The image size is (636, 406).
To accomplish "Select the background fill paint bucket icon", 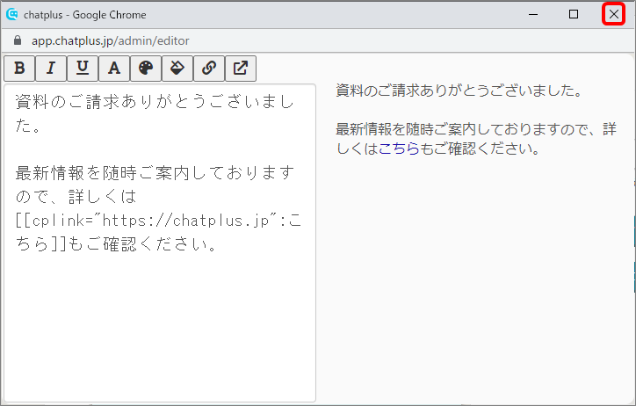I will [x=177, y=69].
